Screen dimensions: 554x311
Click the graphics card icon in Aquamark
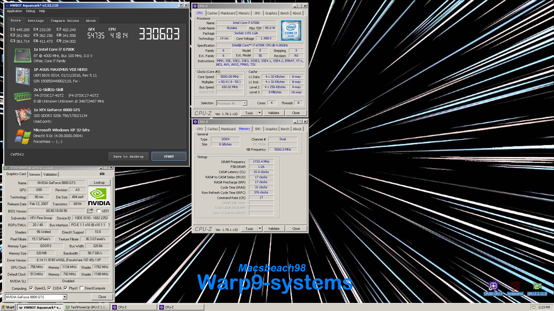[x=23, y=116]
